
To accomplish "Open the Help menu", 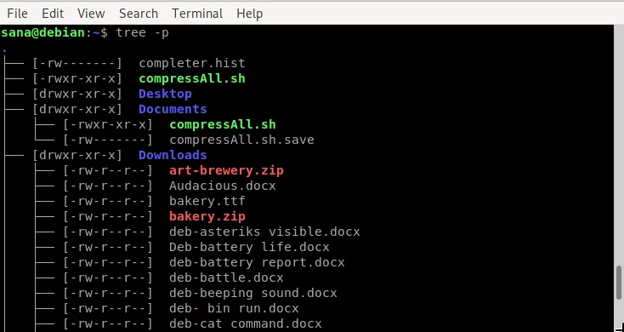I will point(250,14).
